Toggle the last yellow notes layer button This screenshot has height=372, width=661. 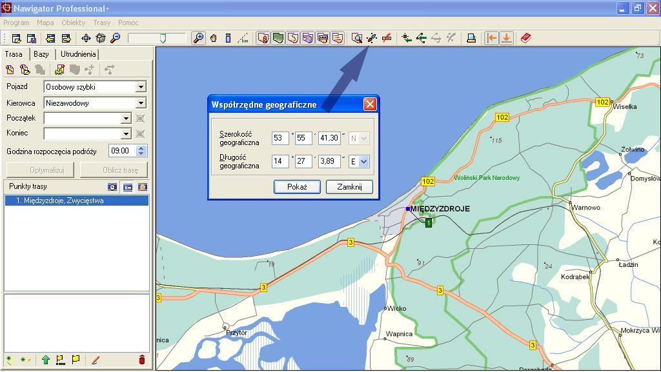coord(338,38)
